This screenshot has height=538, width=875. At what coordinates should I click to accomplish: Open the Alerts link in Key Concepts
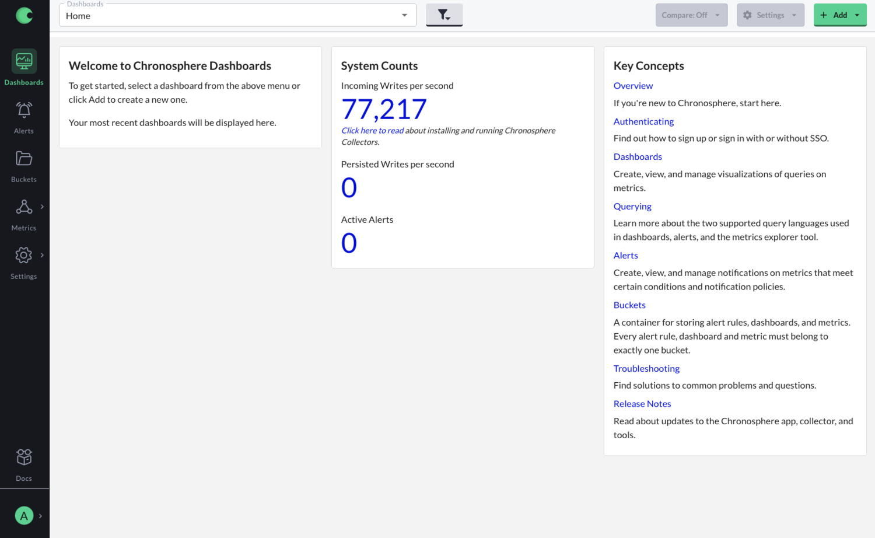tap(625, 255)
